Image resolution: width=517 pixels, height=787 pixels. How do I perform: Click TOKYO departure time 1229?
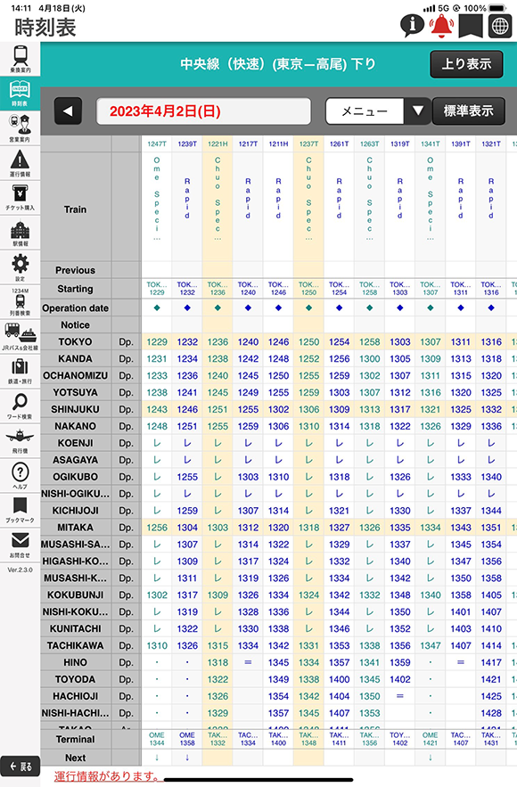click(x=157, y=341)
